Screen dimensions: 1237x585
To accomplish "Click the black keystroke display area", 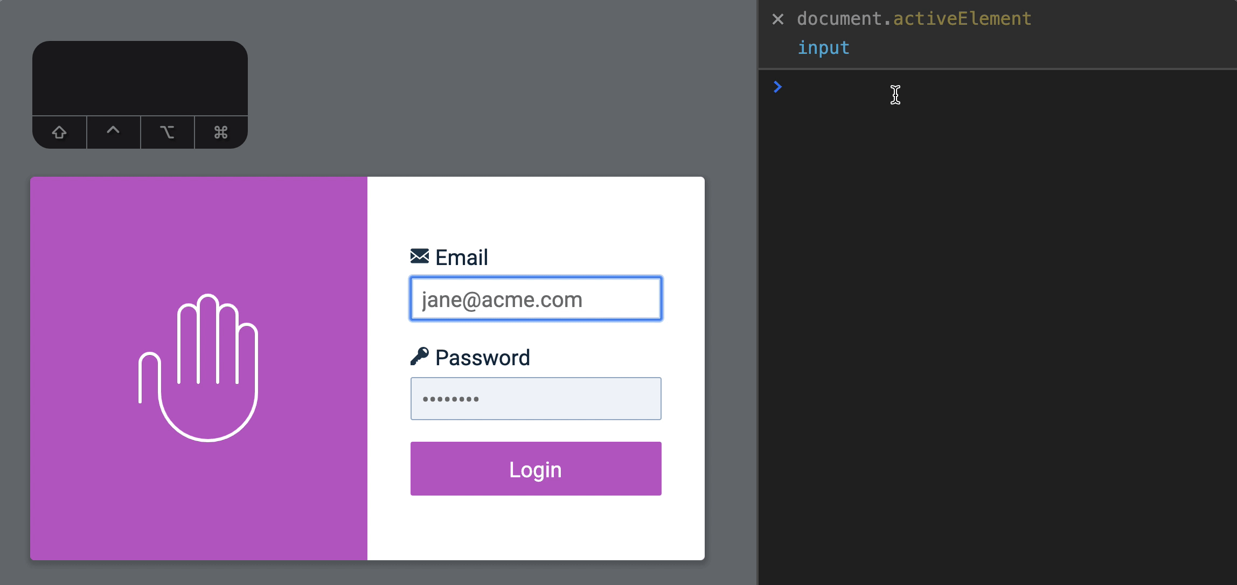I will click(140, 78).
